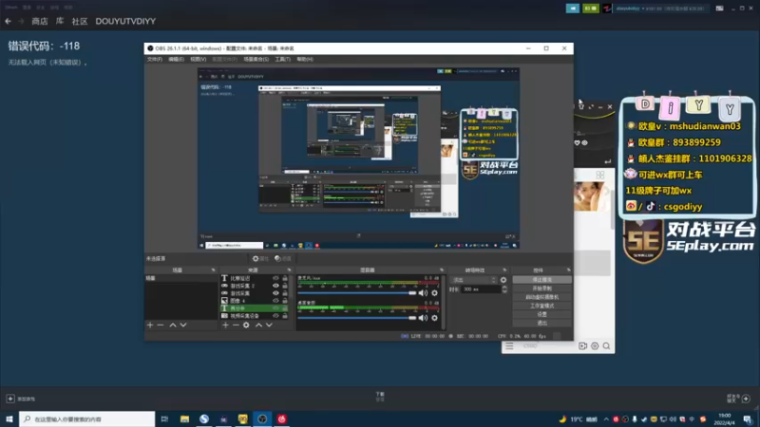
Task: Open source properties via the sources panel gear
Action: coord(246,325)
